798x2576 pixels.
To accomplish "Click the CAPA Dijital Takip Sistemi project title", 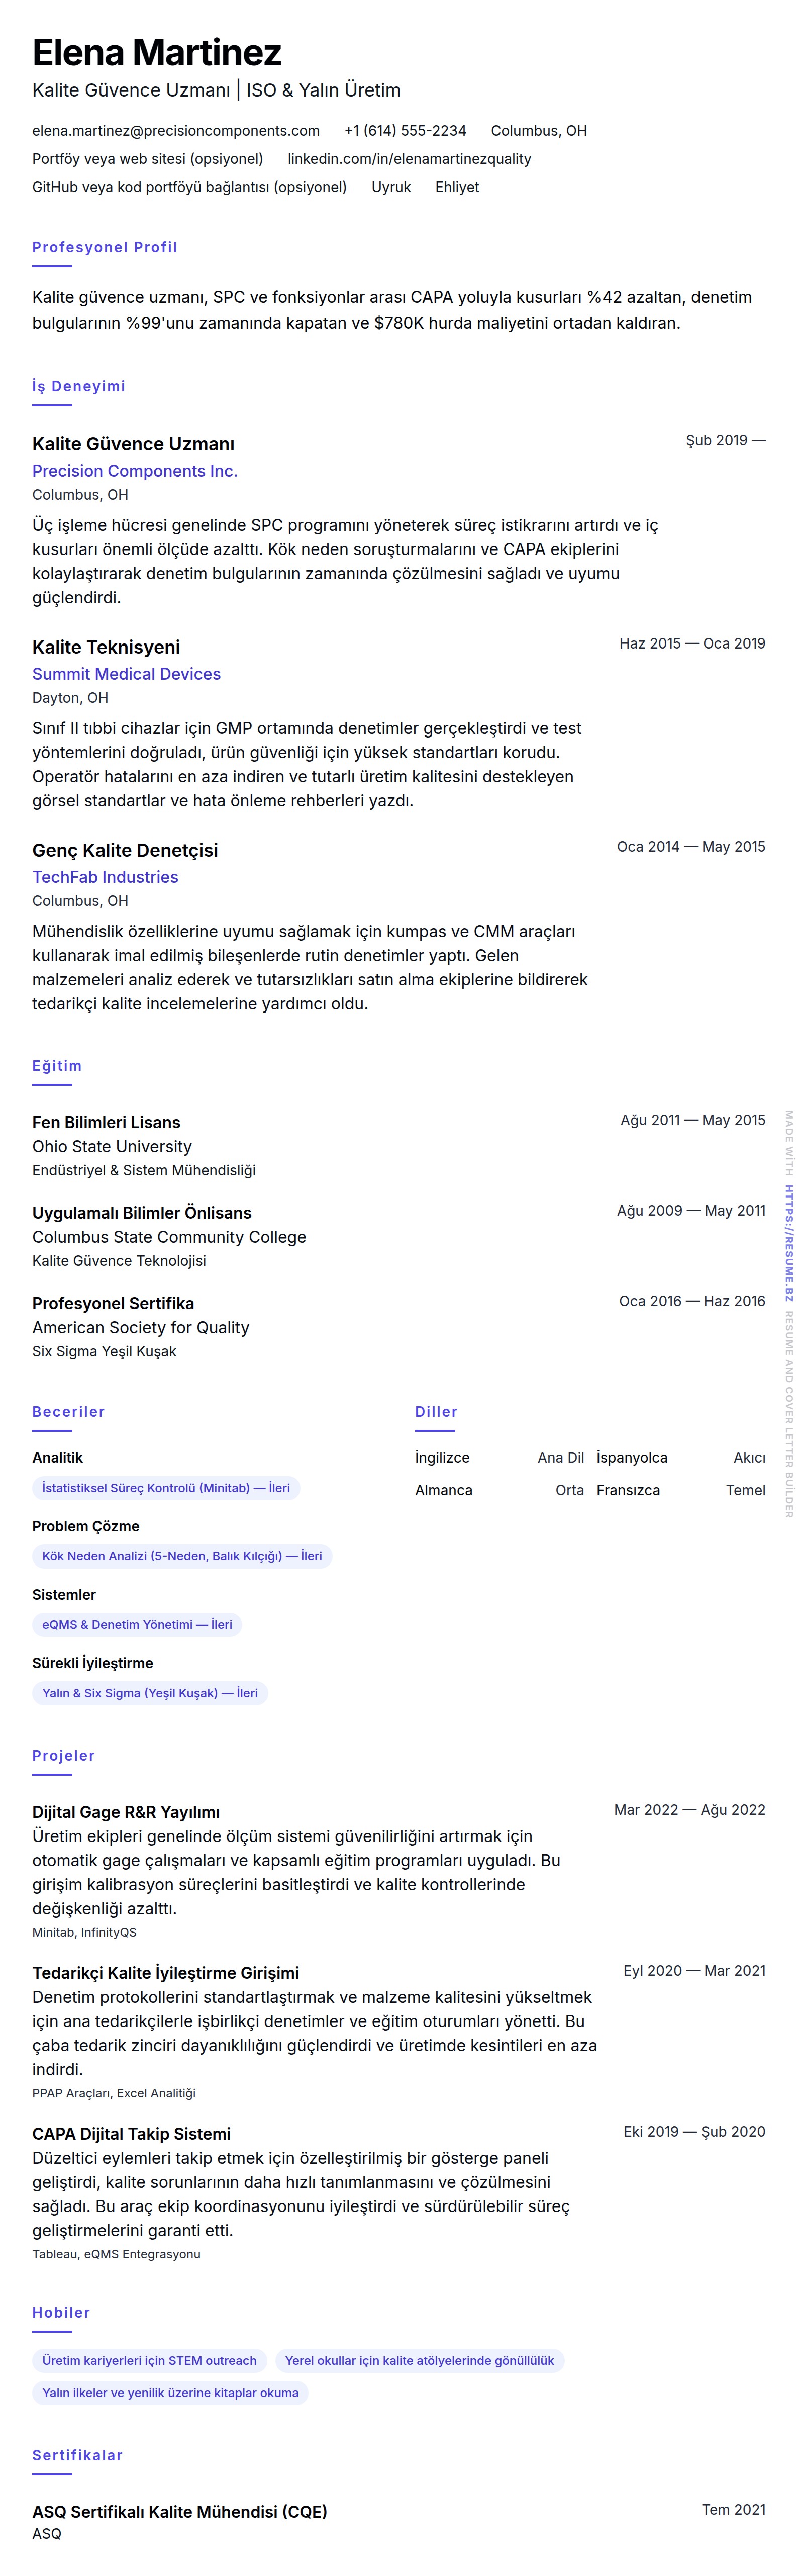I will point(131,2133).
